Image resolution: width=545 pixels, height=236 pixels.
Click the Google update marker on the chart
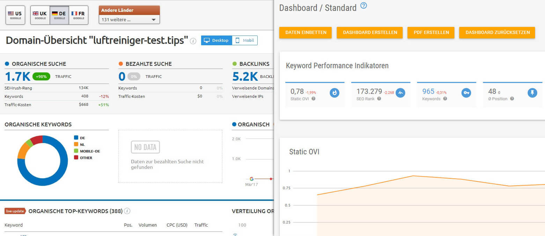pyautogui.click(x=251, y=179)
